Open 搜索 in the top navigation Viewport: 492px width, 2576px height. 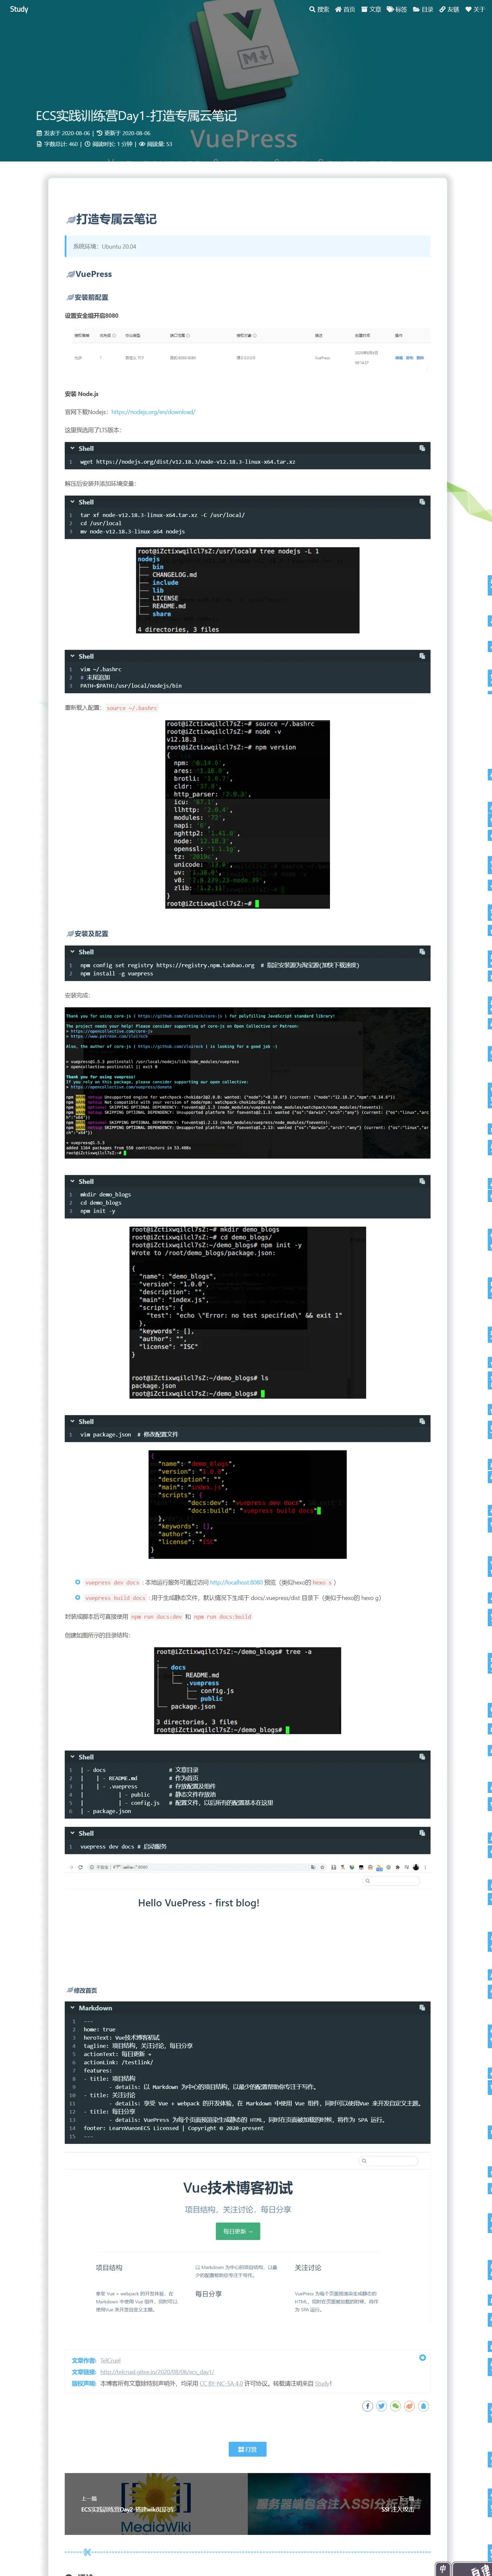coord(319,9)
